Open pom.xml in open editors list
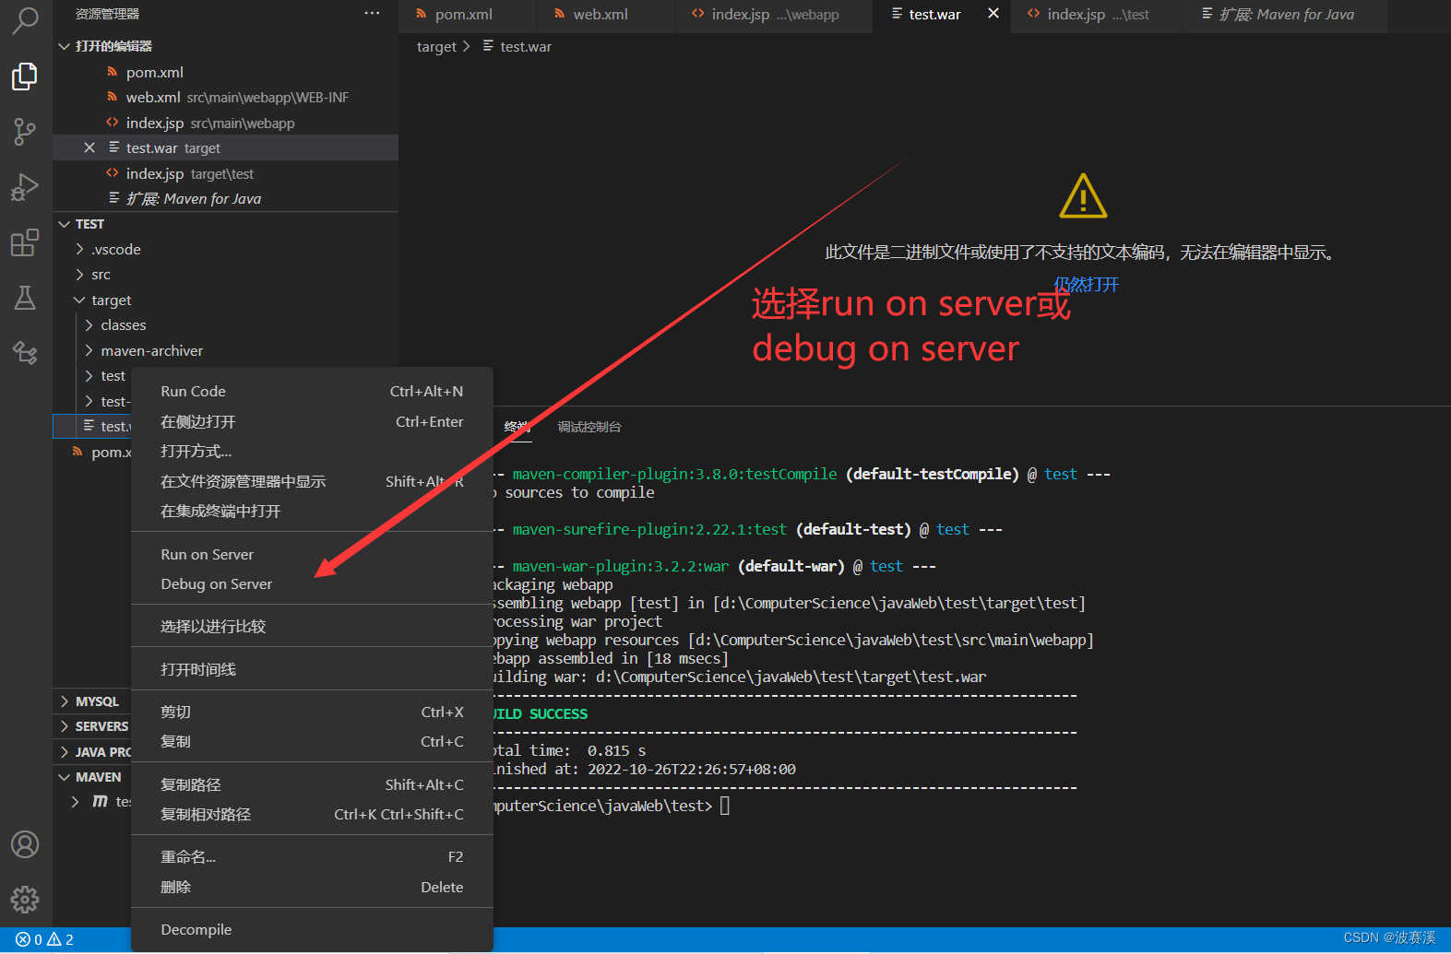 pyautogui.click(x=225, y=72)
